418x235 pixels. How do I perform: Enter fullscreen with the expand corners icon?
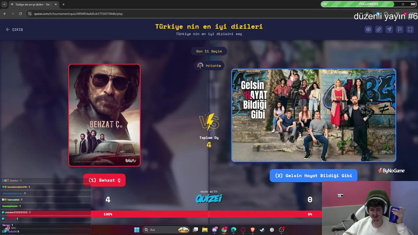click(410, 29)
